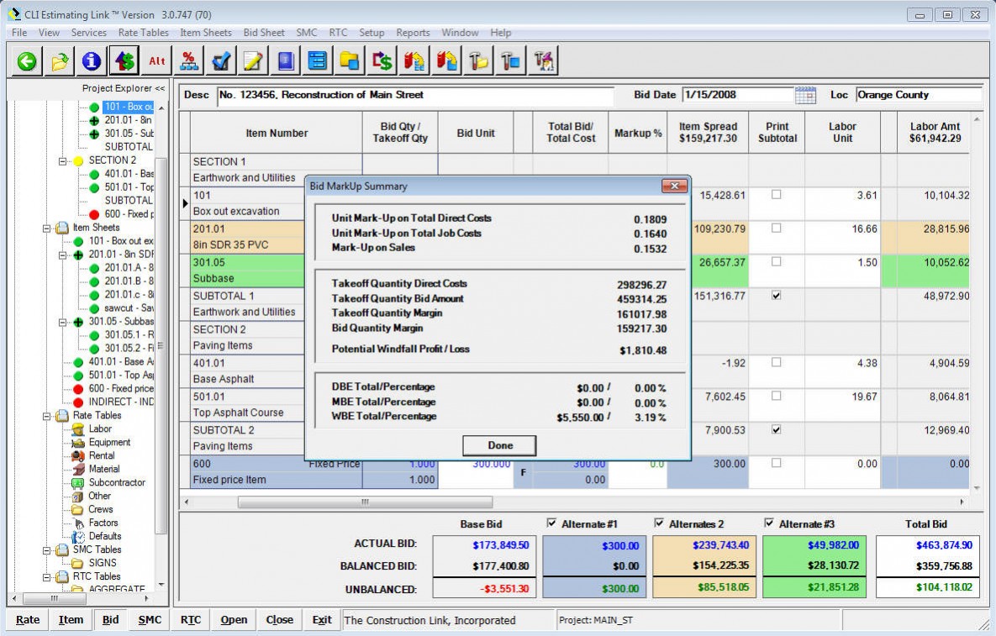Click the Project Explorer vertical scrollbar thumb

tap(161, 346)
